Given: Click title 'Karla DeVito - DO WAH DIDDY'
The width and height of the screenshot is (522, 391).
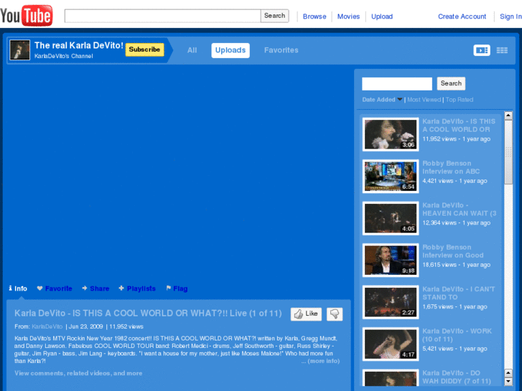Looking at the screenshot, I should point(457,377).
